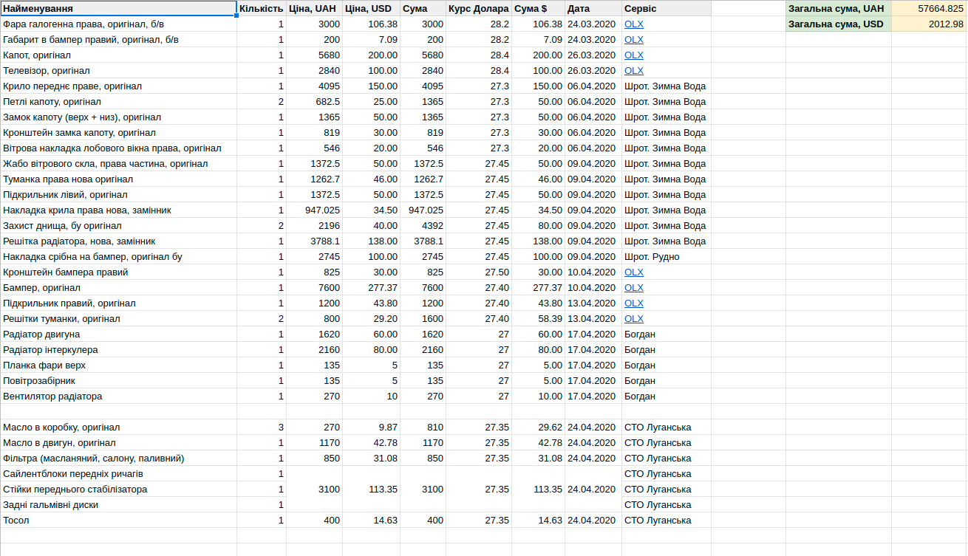Viewport: 968px width, 556px height.
Task: Select the Шрот. Рудно service cell
Action: click(666, 256)
